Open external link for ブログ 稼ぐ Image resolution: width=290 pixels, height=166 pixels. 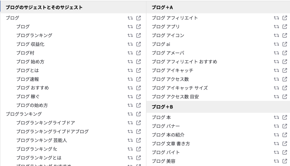point(138,97)
